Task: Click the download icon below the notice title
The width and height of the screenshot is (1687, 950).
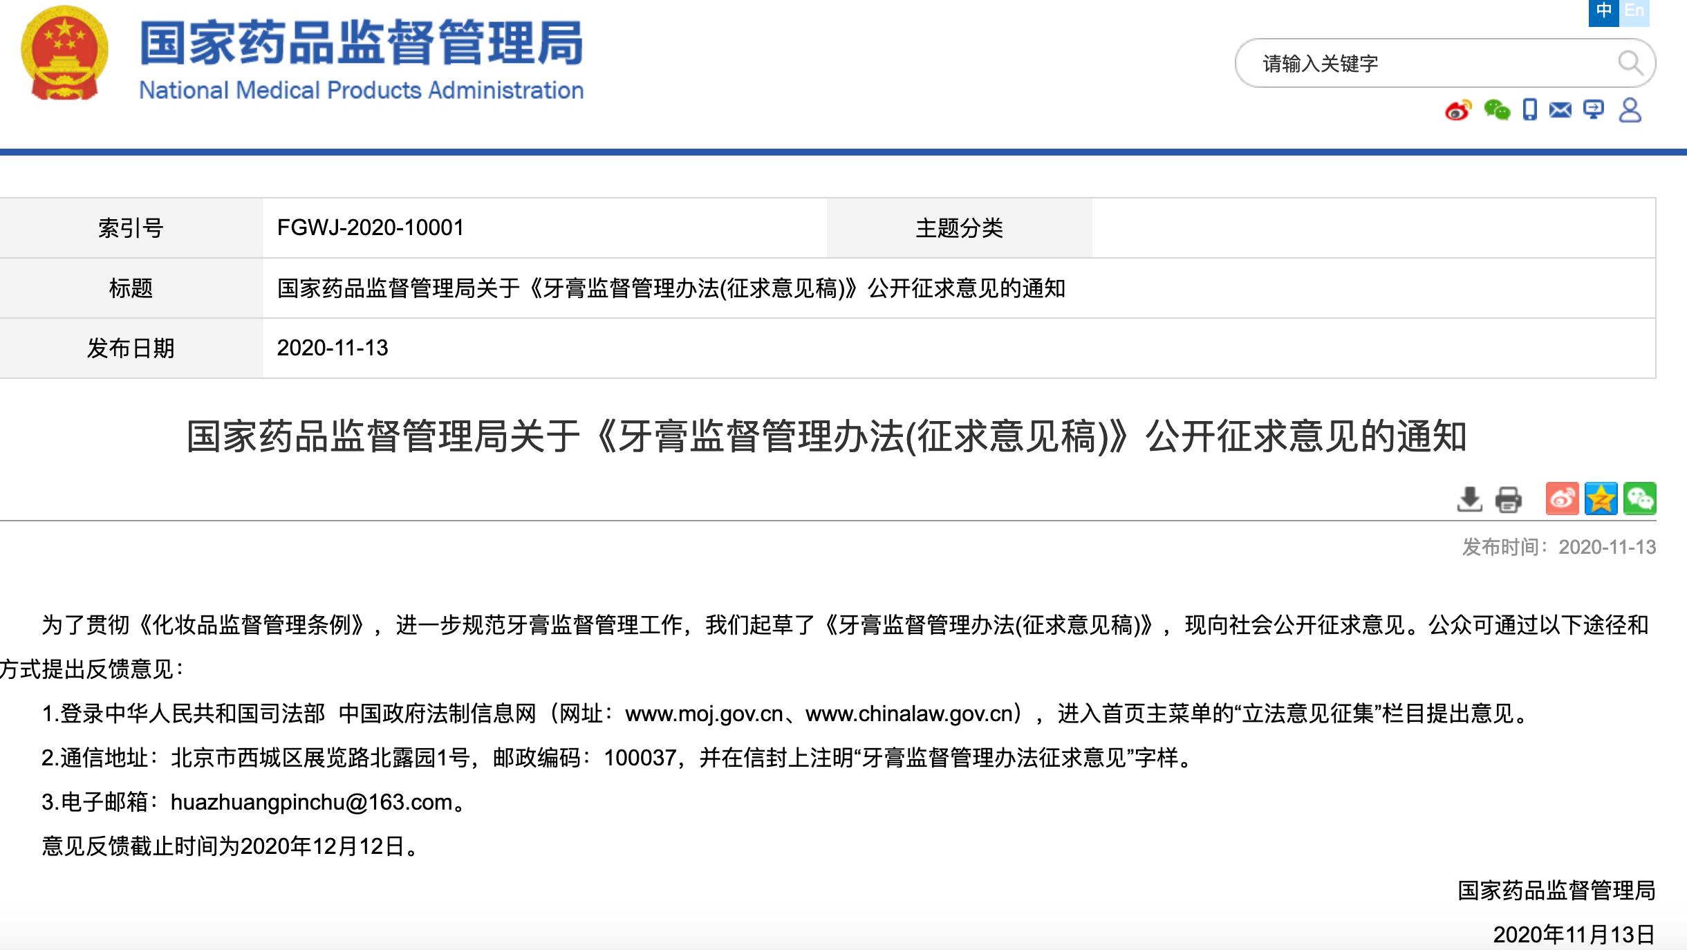Action: pos(1469,500)
